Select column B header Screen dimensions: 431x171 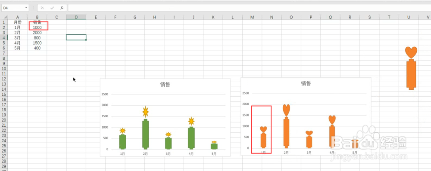pos(37,17)
